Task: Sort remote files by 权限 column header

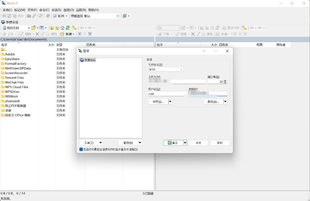Action: [x=265, y=45]
